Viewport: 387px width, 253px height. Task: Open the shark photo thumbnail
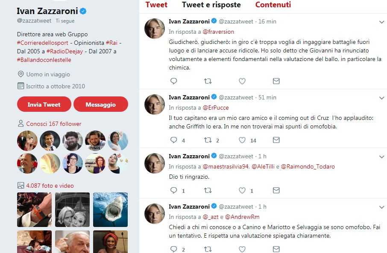click(x=110, y=209)
